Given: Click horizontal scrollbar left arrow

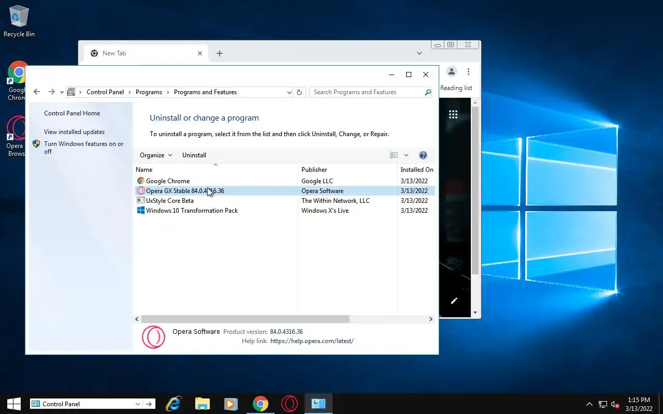Looking at the screenshot, I should (x=137, y=319).
